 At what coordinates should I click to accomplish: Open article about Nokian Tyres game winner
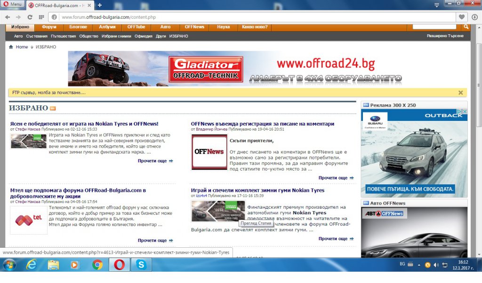click(84, 124)
